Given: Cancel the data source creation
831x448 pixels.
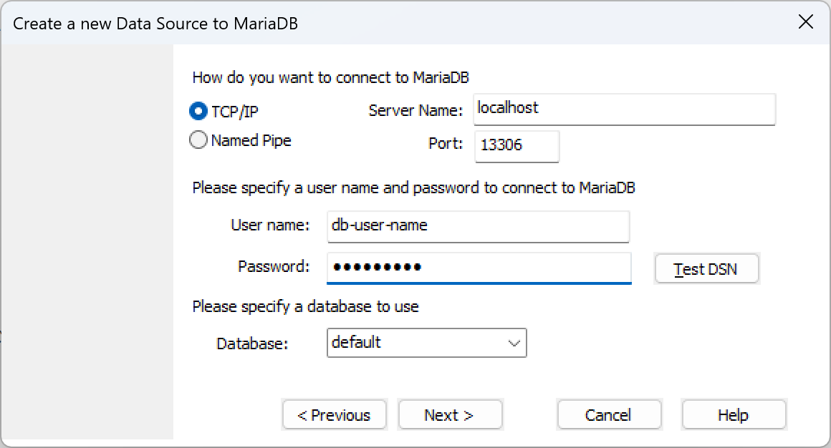Looking at the screenshot, I should 609,415.
